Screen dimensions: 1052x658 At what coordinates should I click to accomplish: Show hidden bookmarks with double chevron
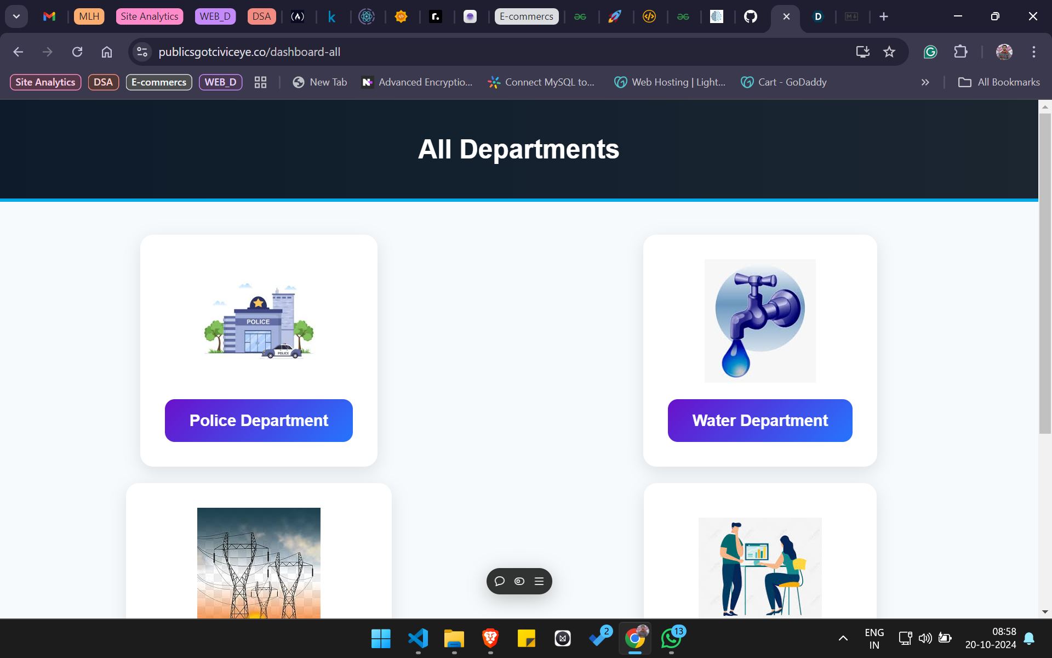(925, 82)
